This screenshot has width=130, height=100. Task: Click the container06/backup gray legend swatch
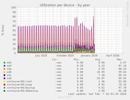4,88
